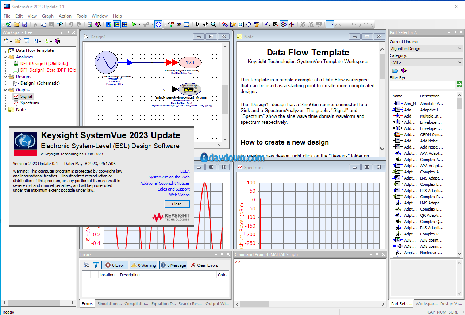
Task: Collapse the Analyses folder in the Workspace Tree
Action: coord(5,57)
